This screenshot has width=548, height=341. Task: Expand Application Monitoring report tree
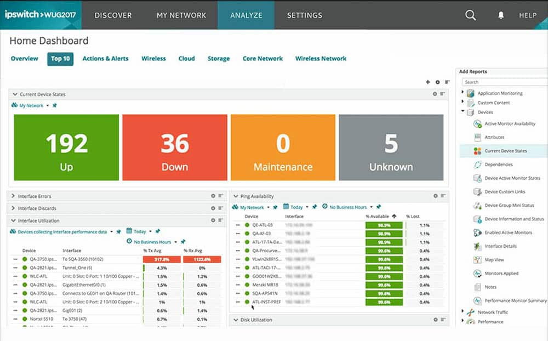(463, 92)
